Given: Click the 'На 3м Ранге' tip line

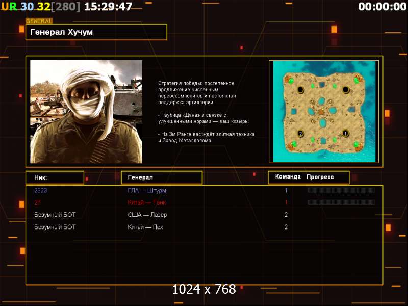Looking at the screenshot, I should point(207,137).
